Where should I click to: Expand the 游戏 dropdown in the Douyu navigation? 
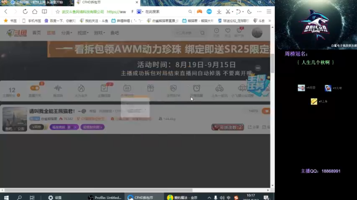tap(99, 33)
